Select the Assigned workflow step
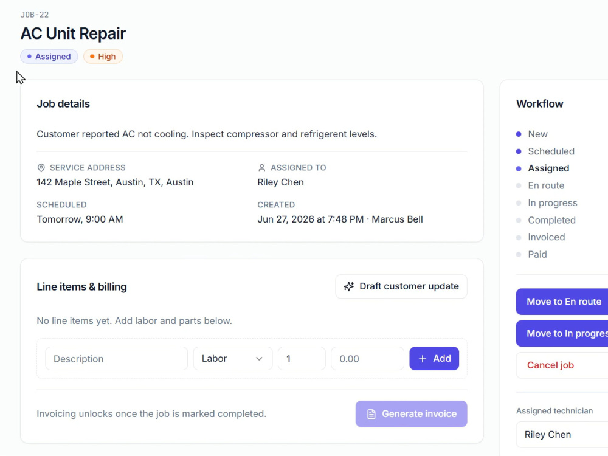The width and height of the screenshot is (608, 456). pos(548,168)
